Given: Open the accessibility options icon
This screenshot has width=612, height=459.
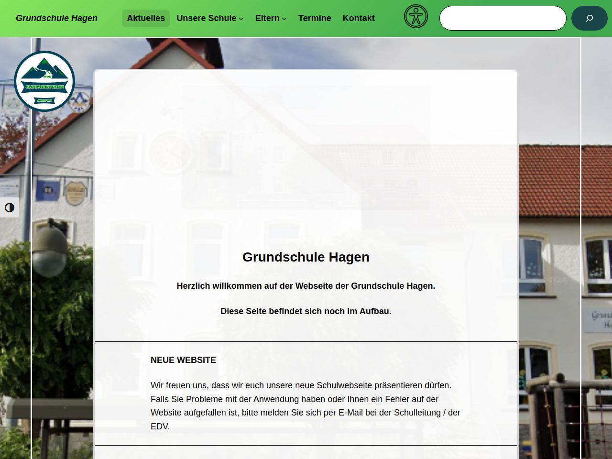Looking at the screenshot, I should click(415, 17).
